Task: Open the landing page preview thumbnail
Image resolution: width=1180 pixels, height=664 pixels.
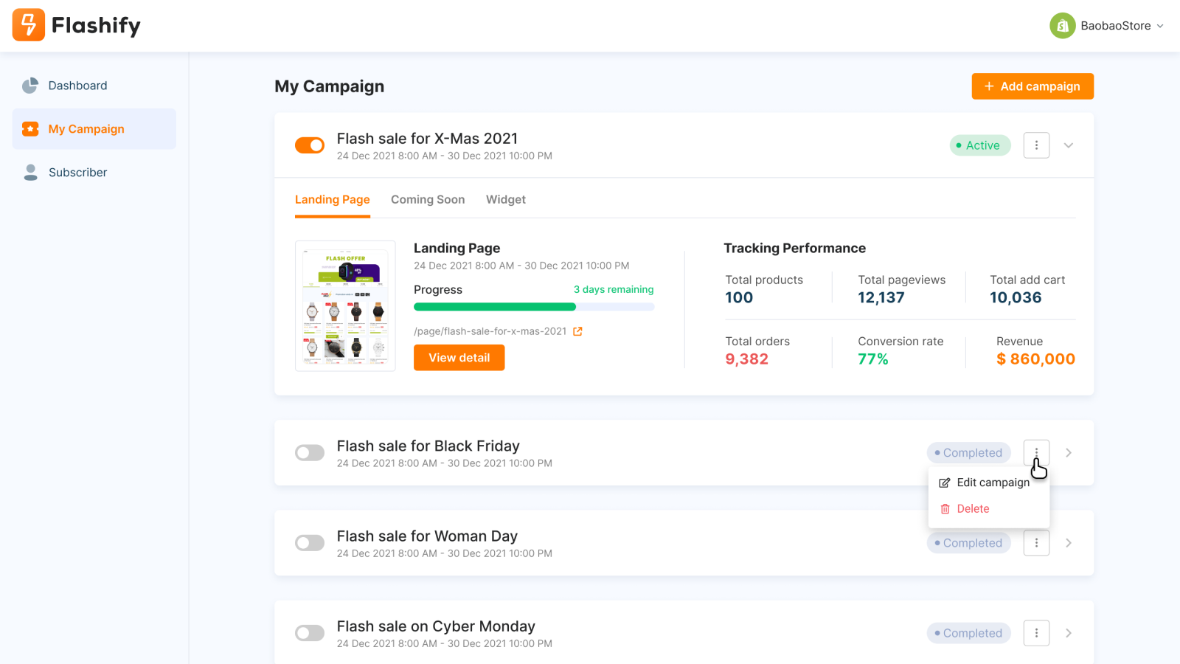Action: 345,305
